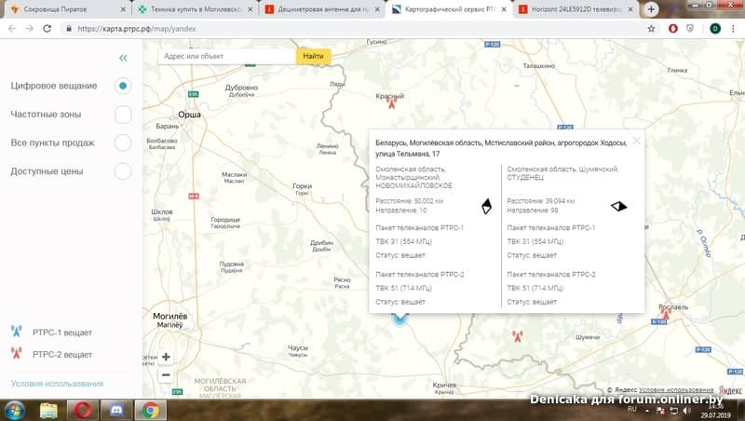Image resolution: width=745 pixels, height=421 pixels.
Task: Open Opera browser from the taskbar
Action: (x=83, y=411)
